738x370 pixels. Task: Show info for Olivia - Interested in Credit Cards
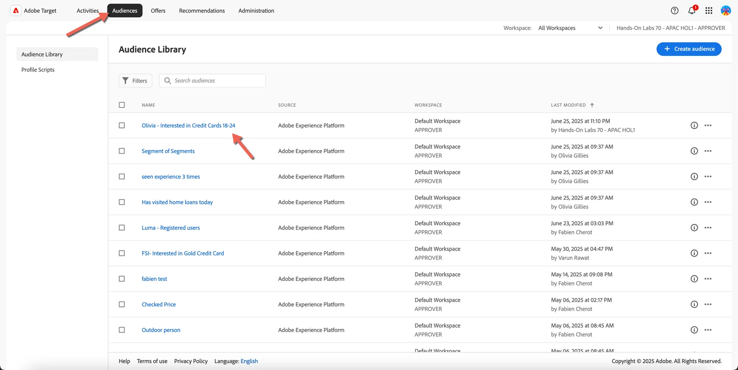tap(694, 125)
